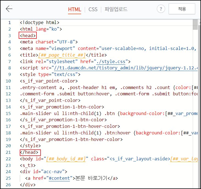The image size is (201, 189).
Task: Click the [##_body_id_##] placeholder
Action: [x=66, y=159]
